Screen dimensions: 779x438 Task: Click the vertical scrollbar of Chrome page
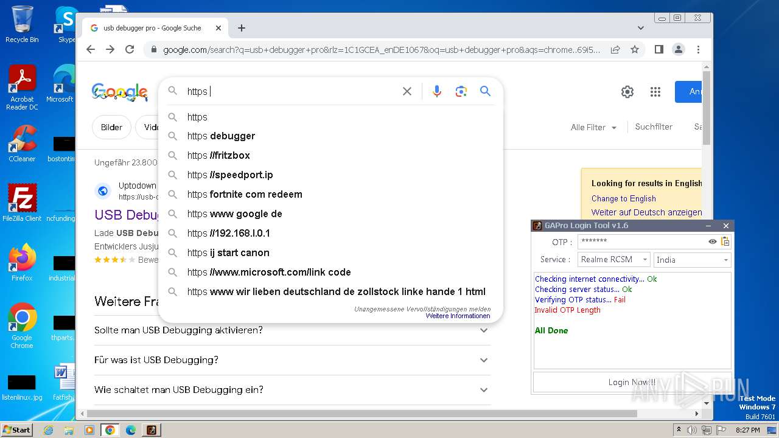707,109
